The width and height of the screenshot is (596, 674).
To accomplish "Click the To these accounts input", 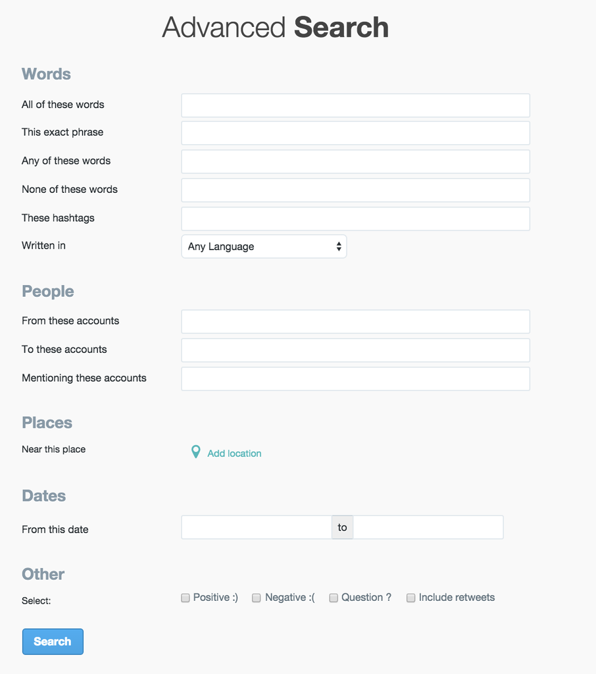I will point(355,350).
